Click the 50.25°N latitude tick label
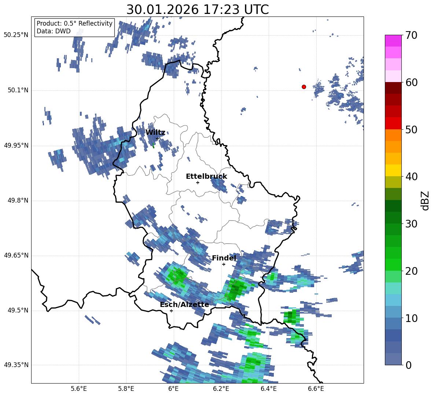This screenshot has height=396, width=434. [x=16, y=35]
